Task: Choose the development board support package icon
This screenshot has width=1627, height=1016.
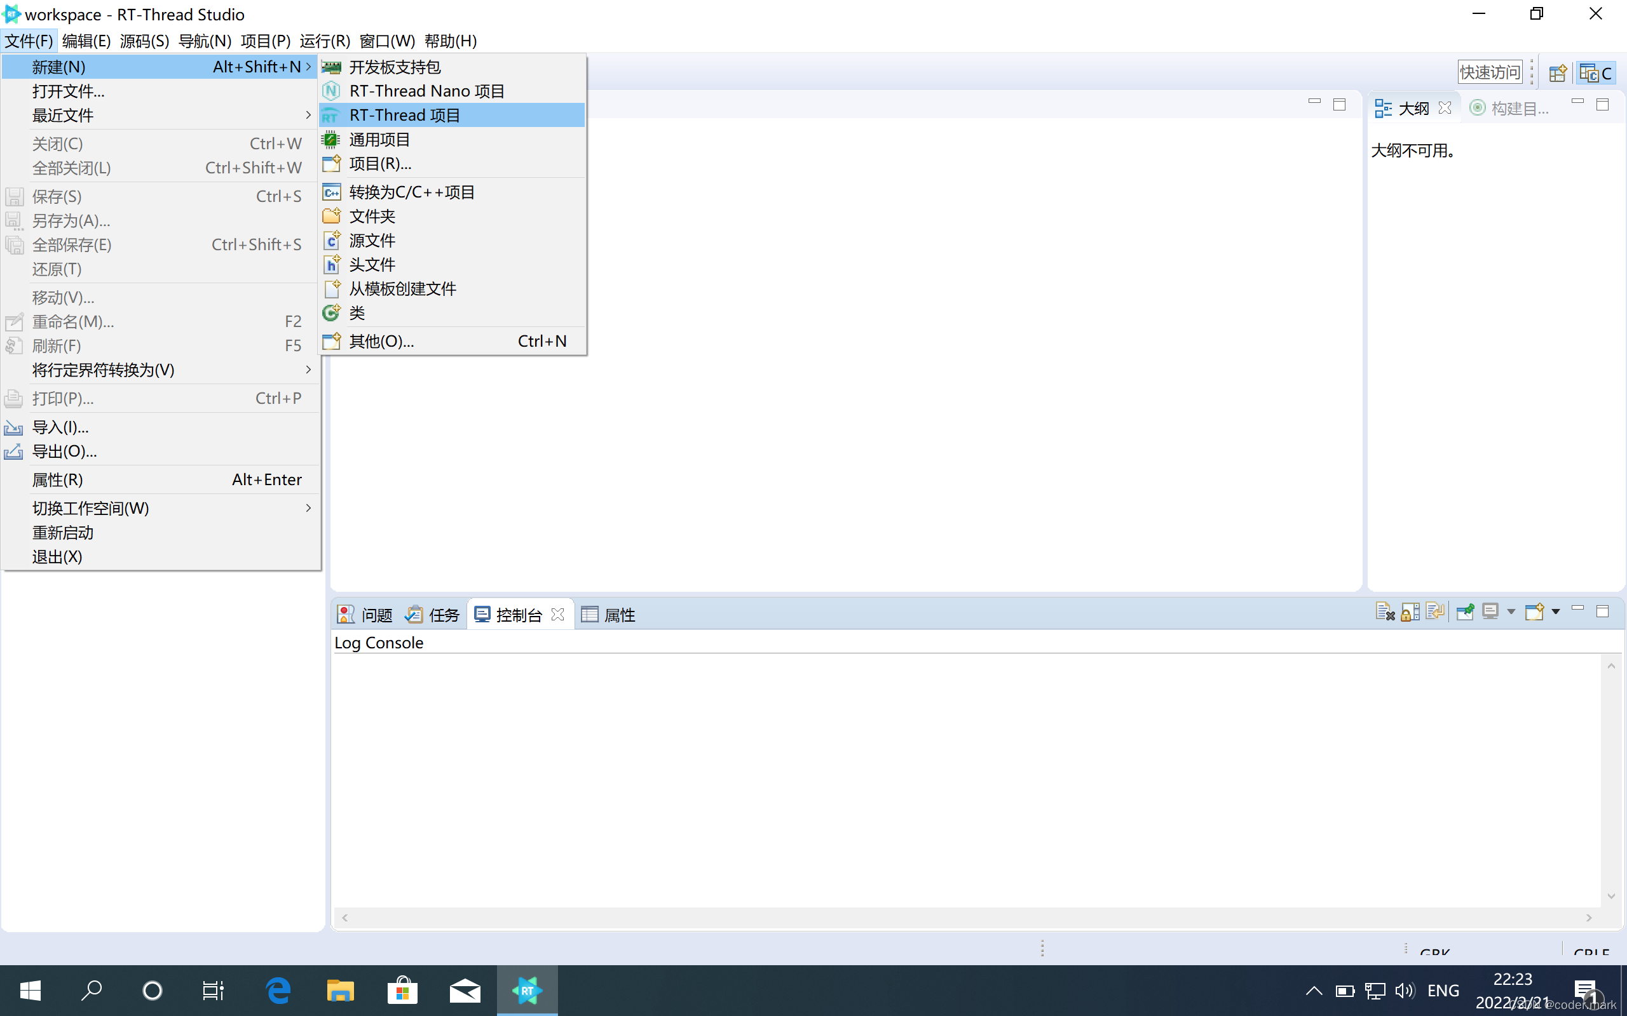Action: point(332,67)
